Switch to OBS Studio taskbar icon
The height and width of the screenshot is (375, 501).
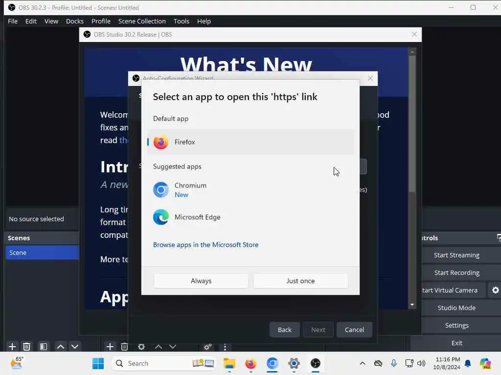[316, 363]
